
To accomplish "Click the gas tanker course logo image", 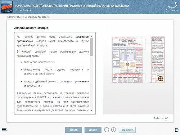I will (x=7, y=7).
